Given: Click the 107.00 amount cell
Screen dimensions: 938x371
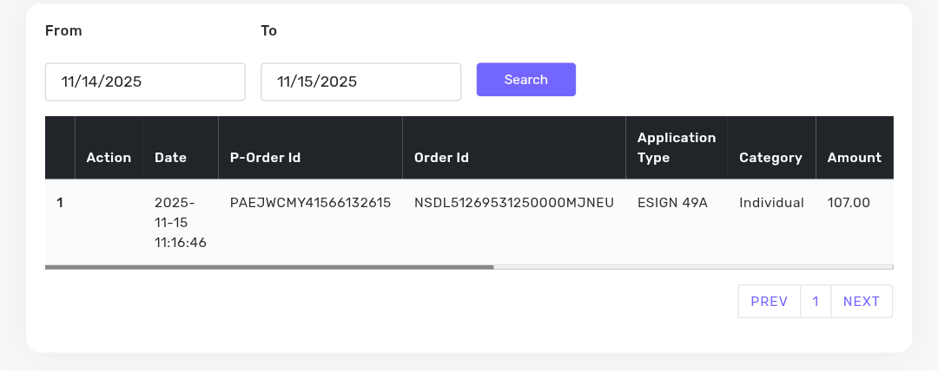Looking at the screenshot, I should coord(849,203).
